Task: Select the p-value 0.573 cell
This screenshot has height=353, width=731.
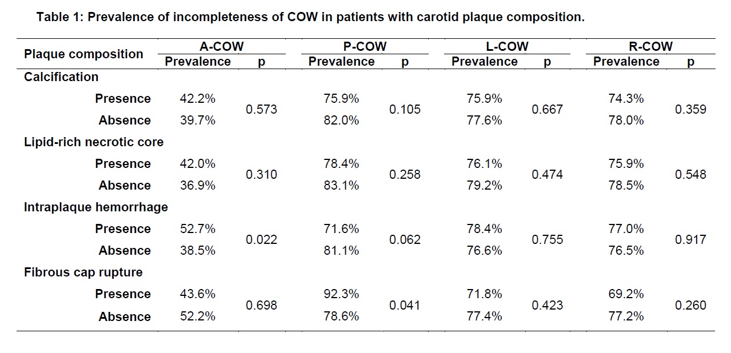Action: [x=261, y=110]
